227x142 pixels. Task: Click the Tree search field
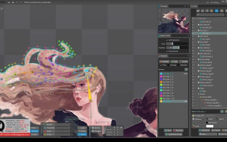point(210,15)
